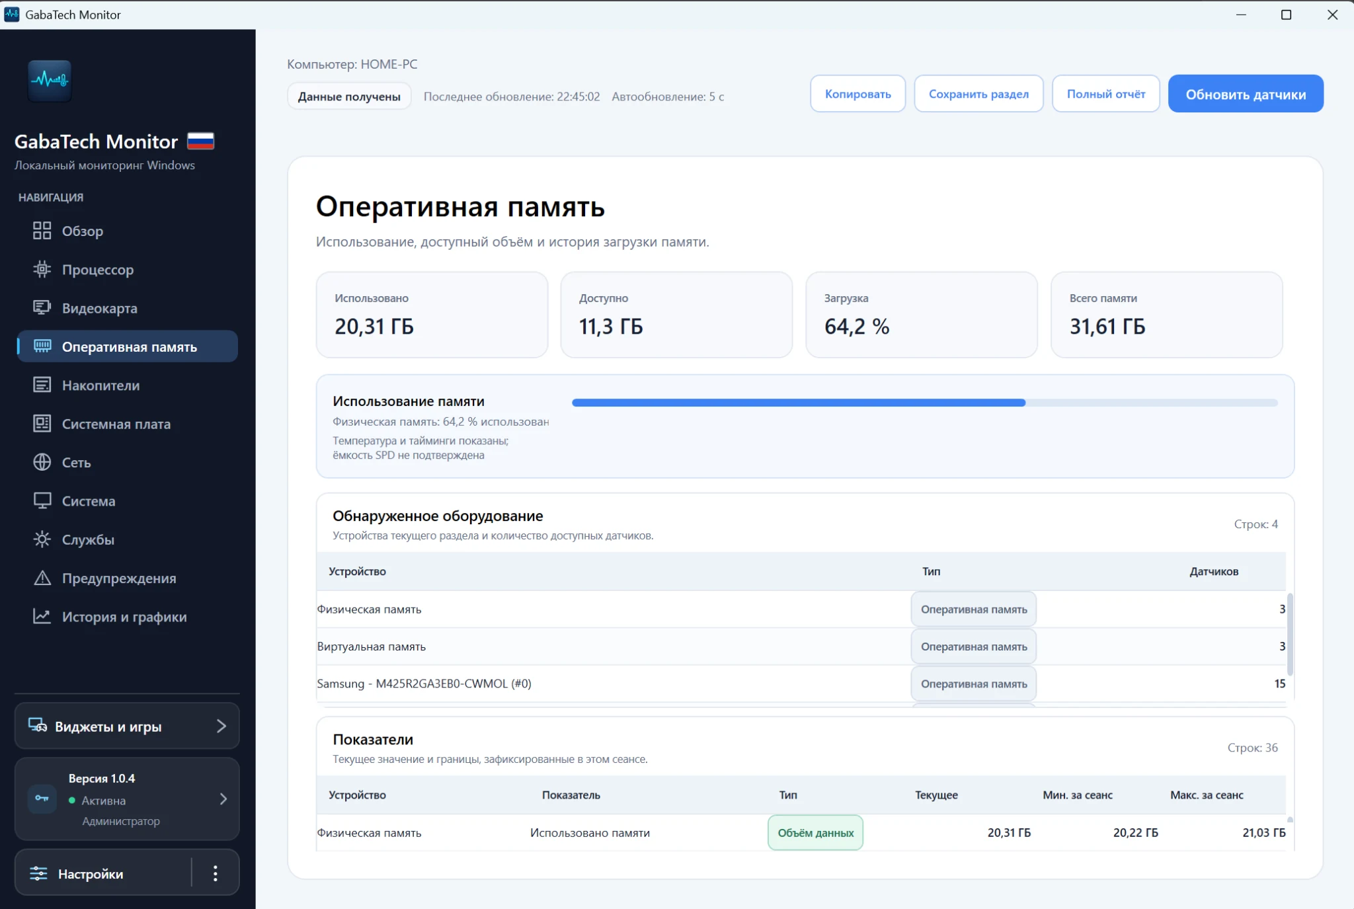Expand the Версия 1.0.4 license chevron

pos(223,799)
